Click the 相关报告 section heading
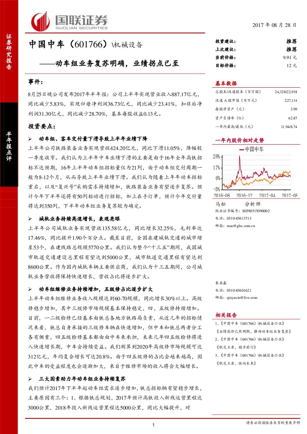Image resolution: width=307 pixels, height=434 pixels. coord(226,315)
